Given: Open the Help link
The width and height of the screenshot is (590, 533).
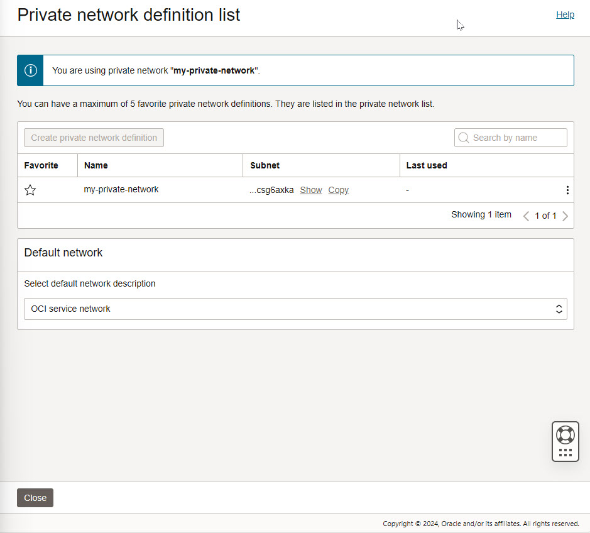Looking at the screenshot, I should pyautogui.click(x=565, y=14).
